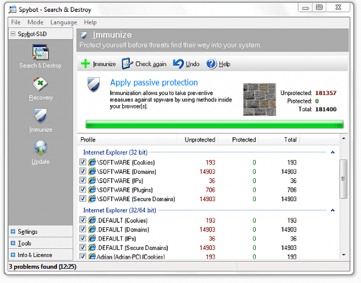
Task: Collapse Internet Explorer (32 bit) group
Action: point(333,152)
